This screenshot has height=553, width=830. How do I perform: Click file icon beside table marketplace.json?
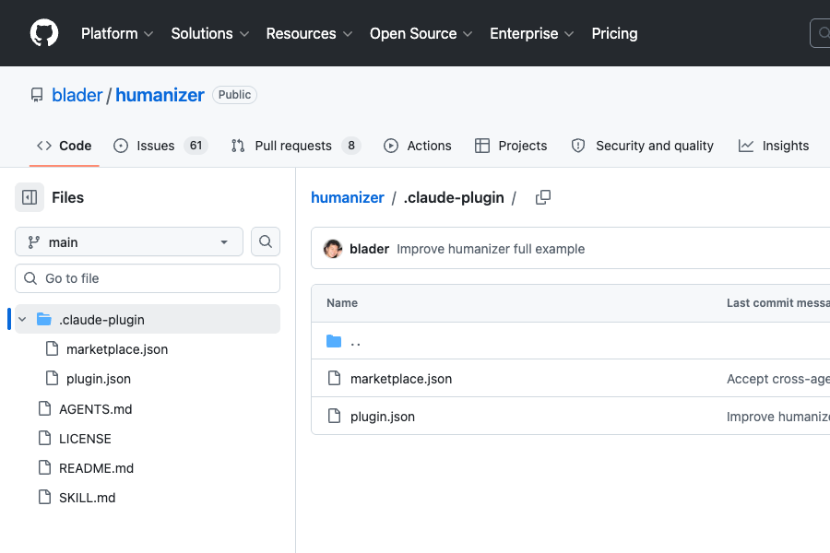[334, 379]
